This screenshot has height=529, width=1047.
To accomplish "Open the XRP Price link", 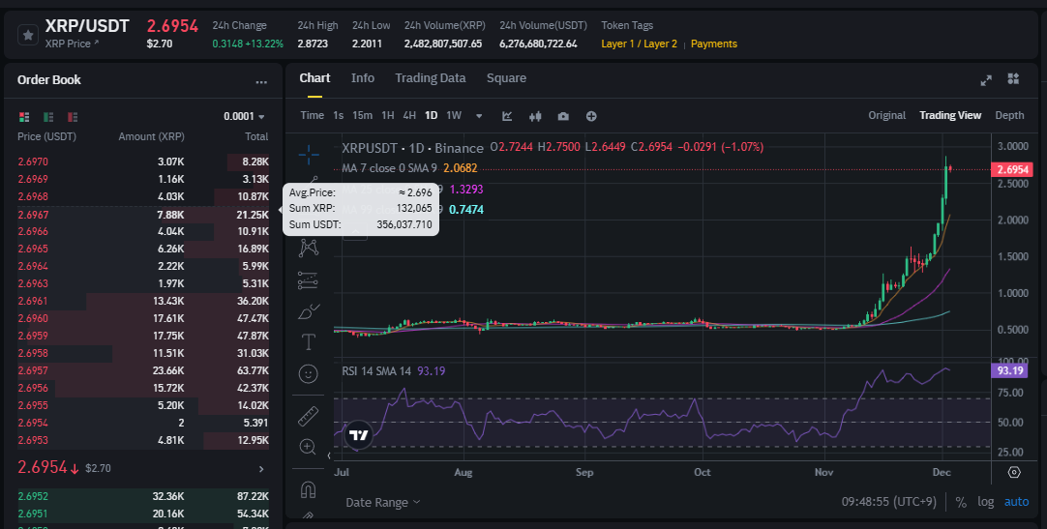I will tap(73, 44).
